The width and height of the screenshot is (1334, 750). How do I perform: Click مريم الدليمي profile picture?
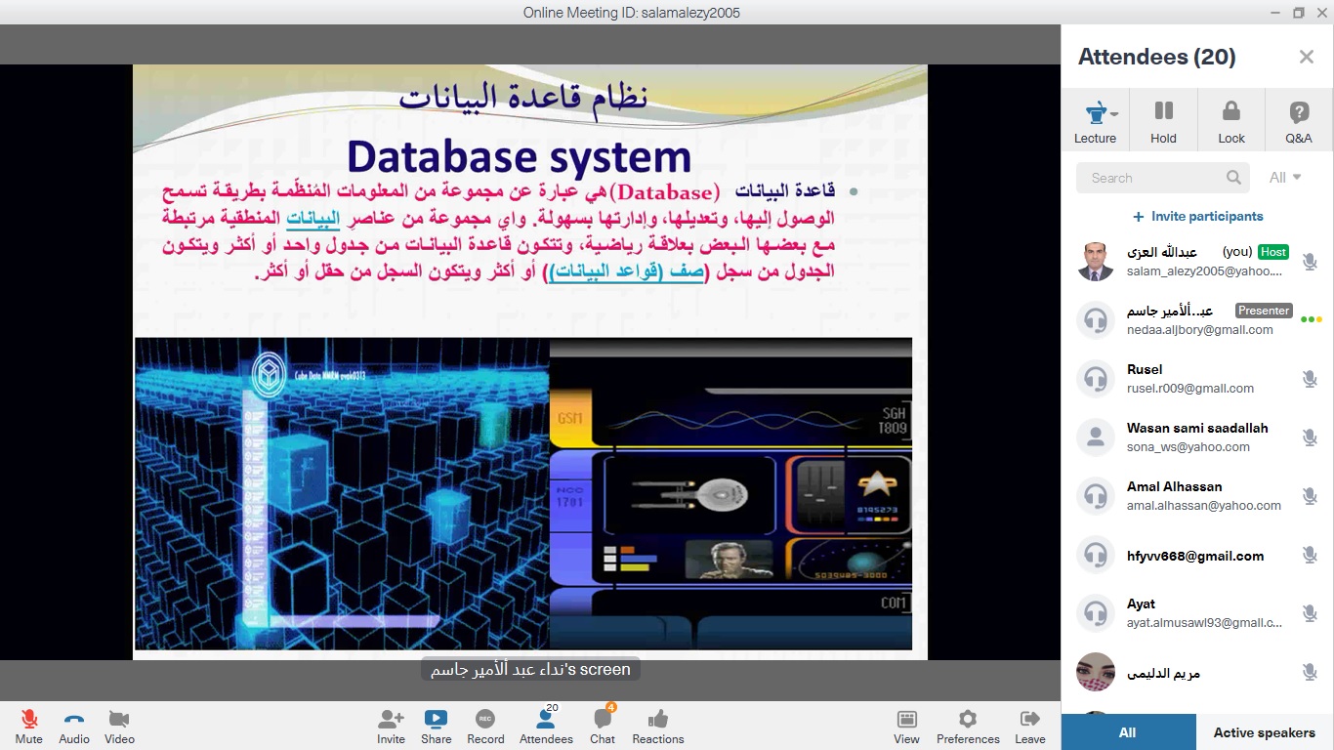[1096, 672]
